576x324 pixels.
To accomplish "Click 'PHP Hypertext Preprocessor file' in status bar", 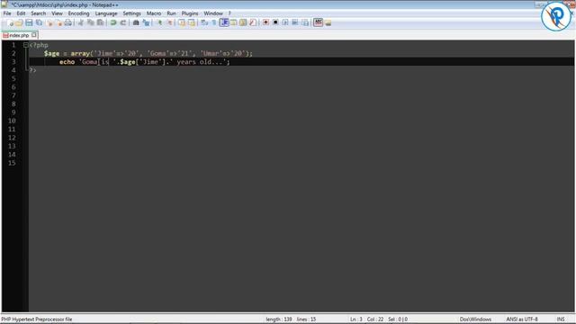I will pos(37,319).
